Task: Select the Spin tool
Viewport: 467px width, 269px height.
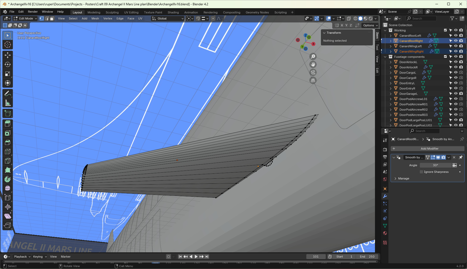Action: coord(8,179)
